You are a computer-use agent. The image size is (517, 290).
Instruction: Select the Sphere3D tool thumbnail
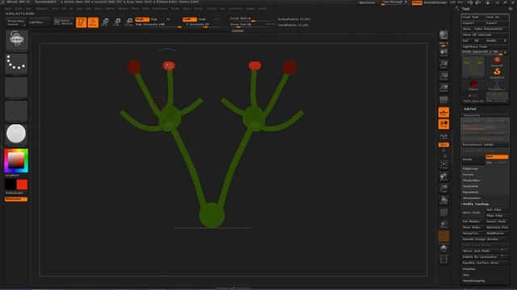pos(497,61)
